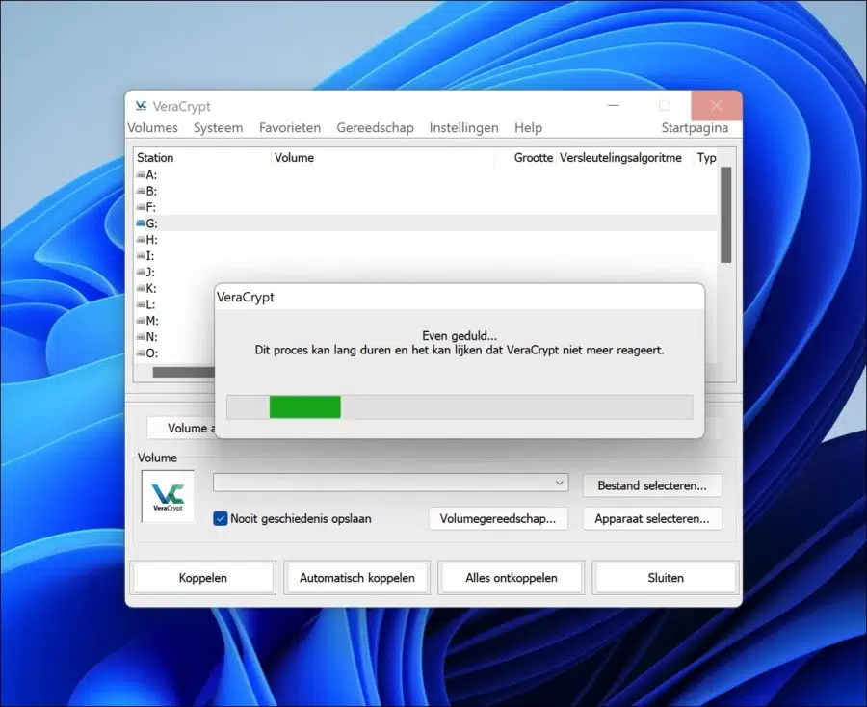
Task: Open the Favorieten menu
Action: click(x=290, y=128)
